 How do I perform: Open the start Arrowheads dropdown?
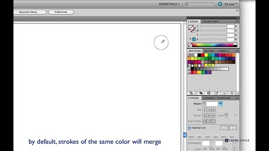211,143
